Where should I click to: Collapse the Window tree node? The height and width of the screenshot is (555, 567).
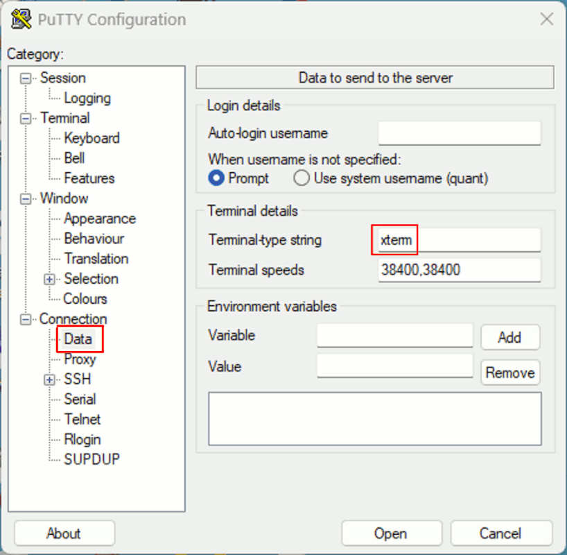click(26, 198)
